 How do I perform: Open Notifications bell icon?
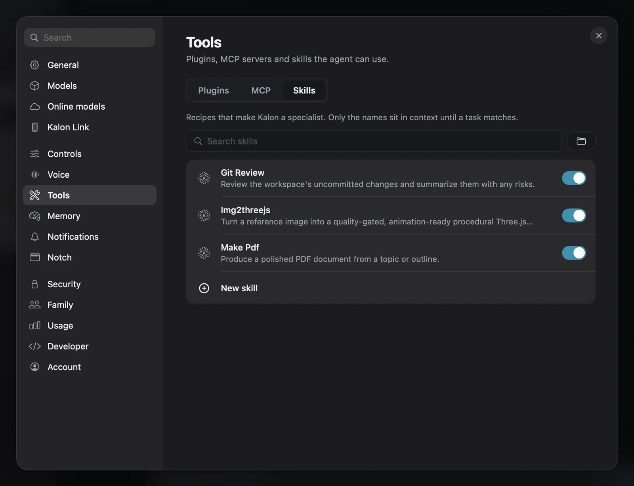(35, 237)
